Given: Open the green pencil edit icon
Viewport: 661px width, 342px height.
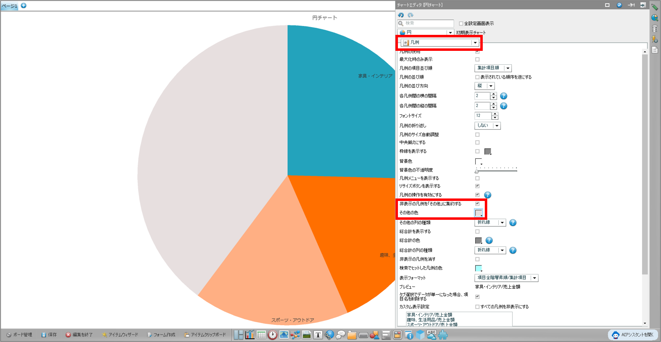Looking at the screenshot, I should coord(654,7).
